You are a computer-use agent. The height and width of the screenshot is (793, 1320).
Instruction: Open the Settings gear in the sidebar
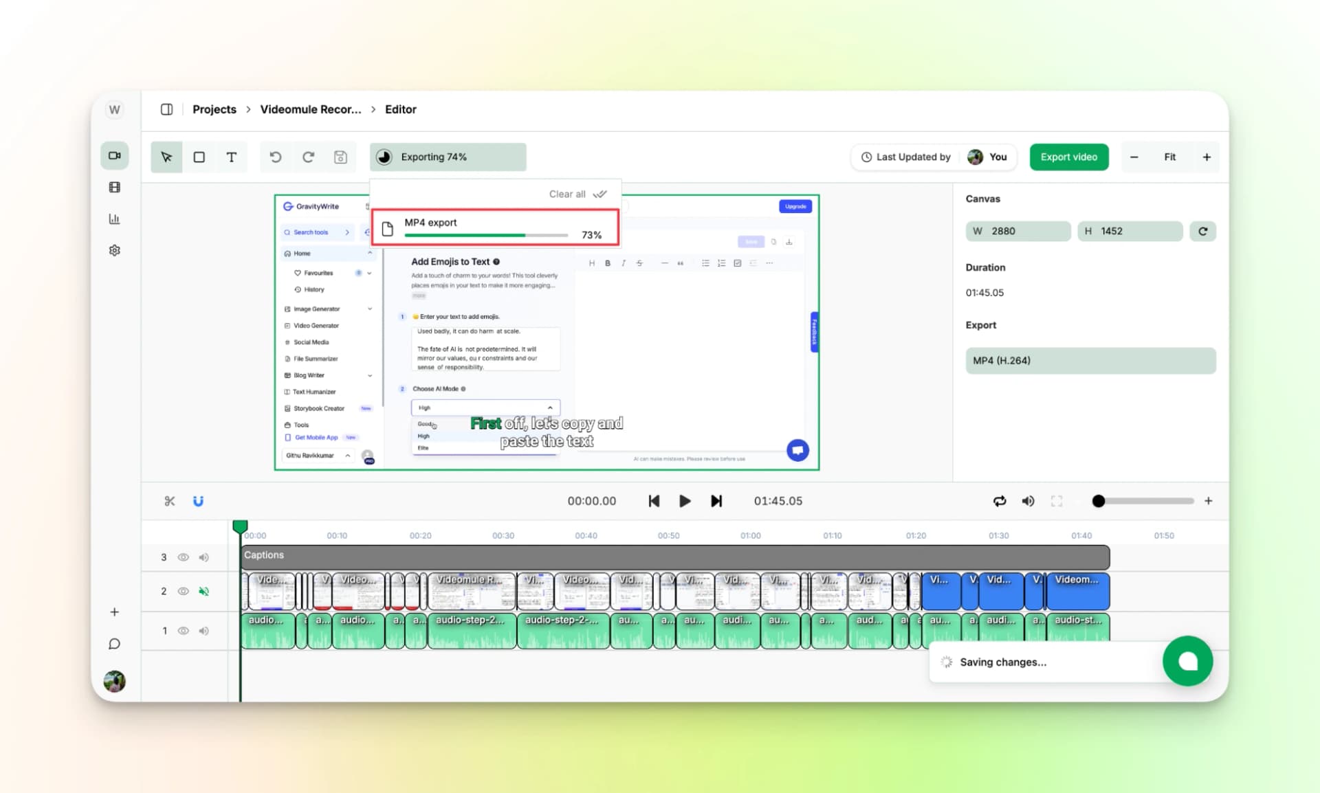point(114,249)
